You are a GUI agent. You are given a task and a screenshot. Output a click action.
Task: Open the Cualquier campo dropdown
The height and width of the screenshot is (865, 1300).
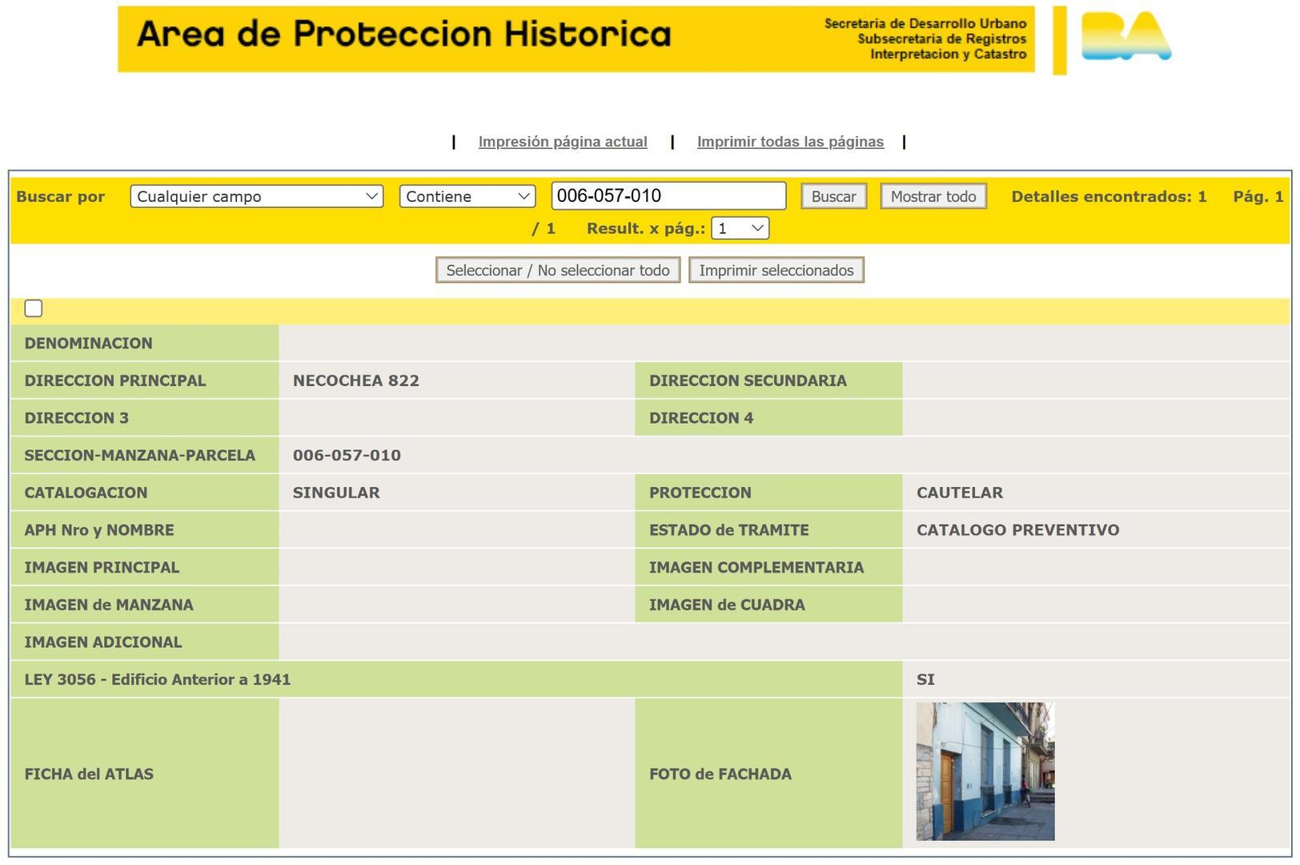[256, 195]
